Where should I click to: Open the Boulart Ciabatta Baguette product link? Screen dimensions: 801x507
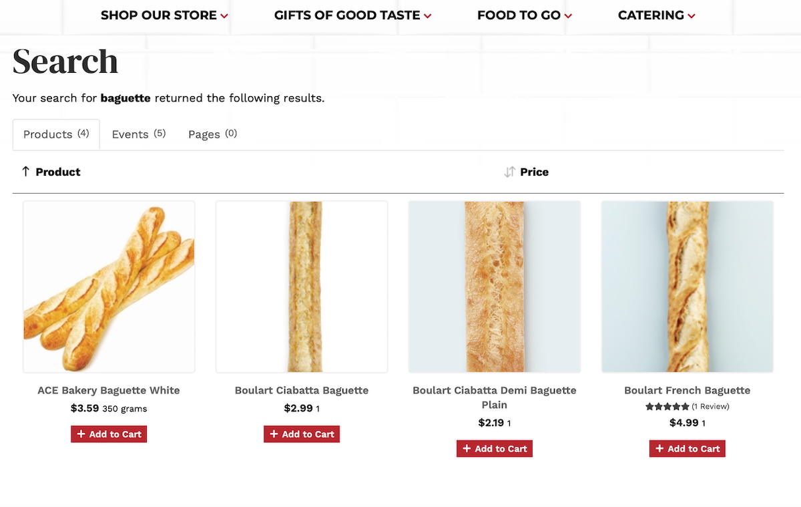click(302, 390)
